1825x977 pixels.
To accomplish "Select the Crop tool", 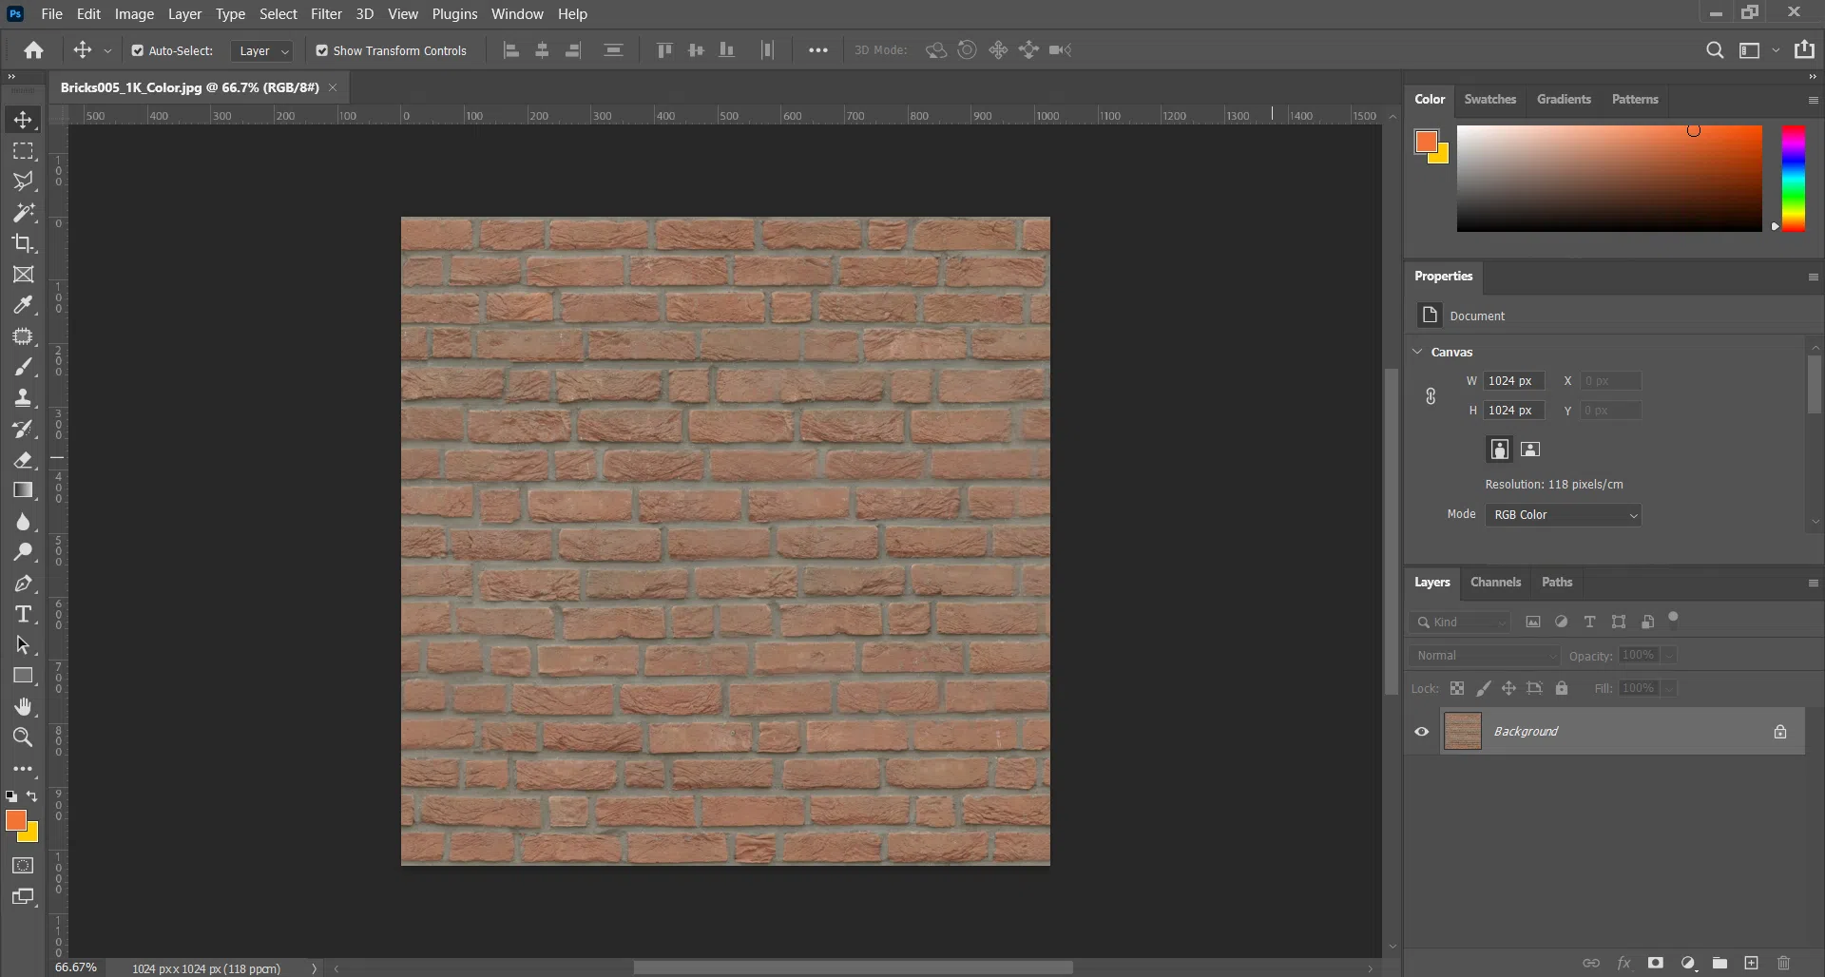I will click(23, 243).
